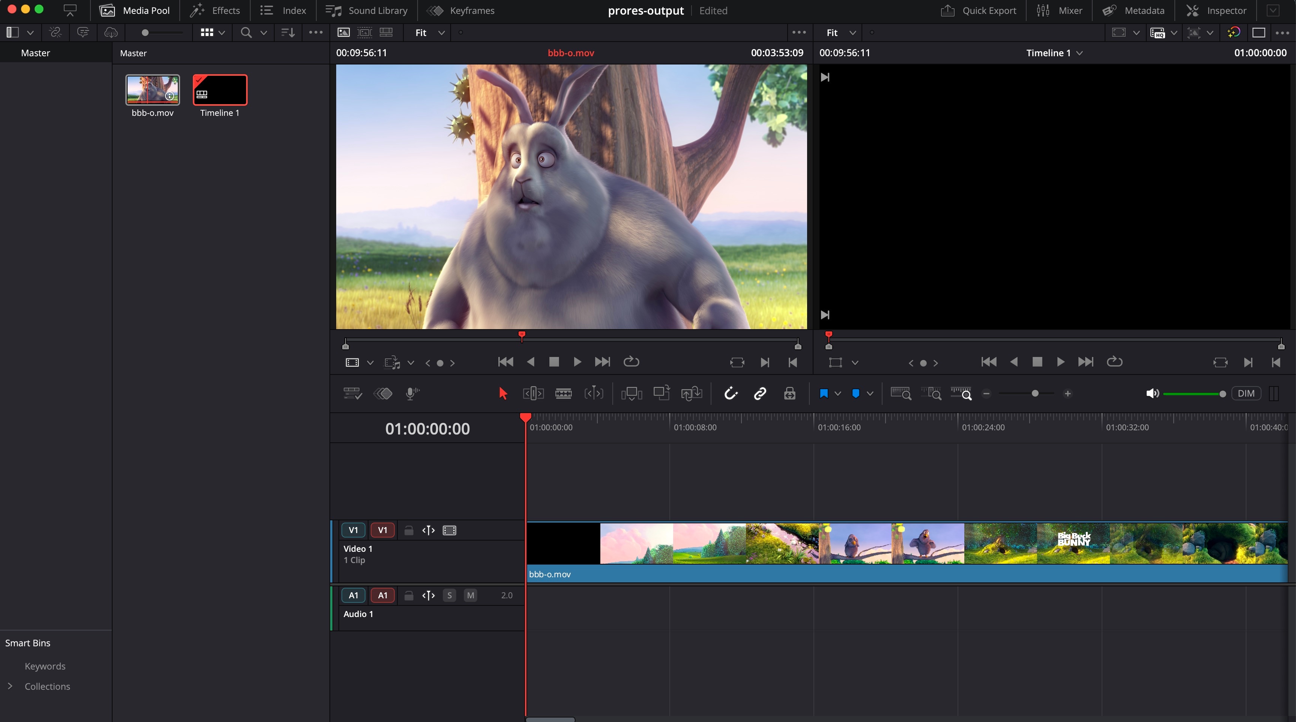Open marker color dropdown arrow
This screenshot has height=722, width=1296.
(x=870, y=393)
